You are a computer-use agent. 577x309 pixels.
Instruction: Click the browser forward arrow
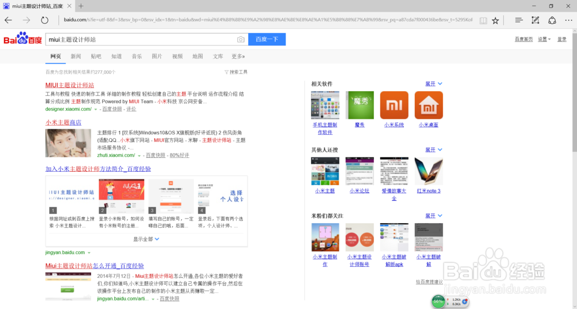(x=27, y=20)
